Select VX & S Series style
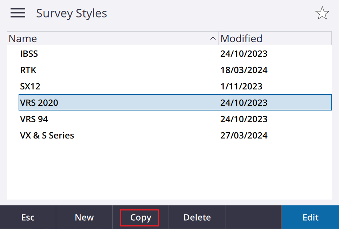Image resolution: width=339 pixels, height=229 pixels. click(175, 135)
